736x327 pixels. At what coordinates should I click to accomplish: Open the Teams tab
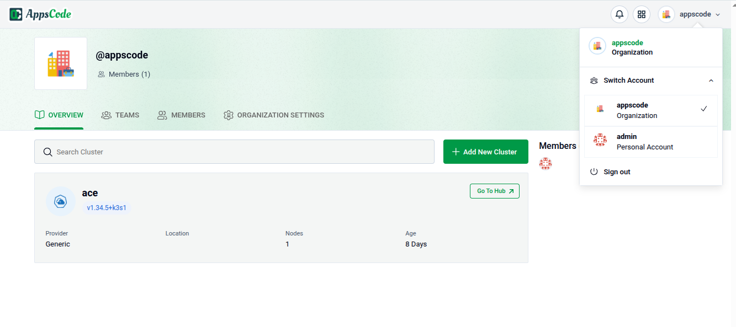pos(120,115)
